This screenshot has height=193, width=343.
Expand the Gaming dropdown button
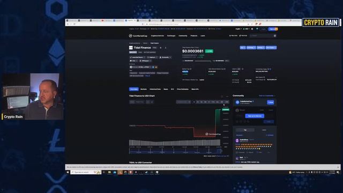260,48
